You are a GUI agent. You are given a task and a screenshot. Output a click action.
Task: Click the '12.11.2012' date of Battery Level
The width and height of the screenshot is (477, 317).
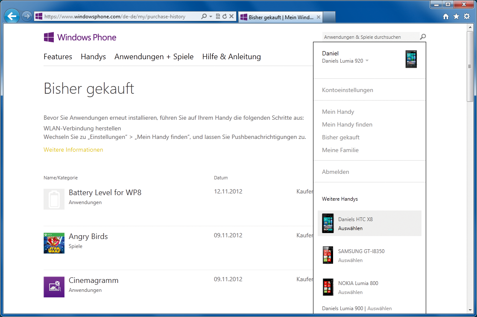pos(228,192)
